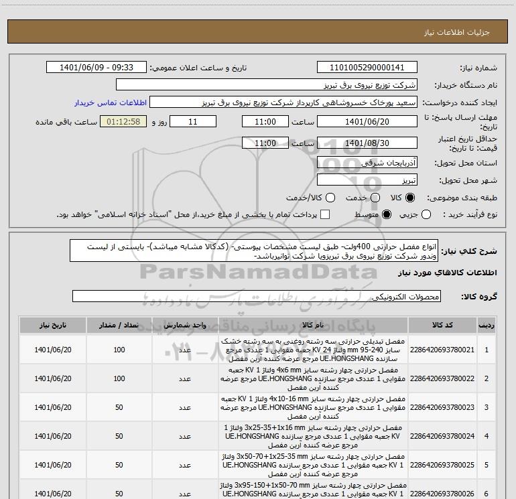Click need date 1401/06/20 in row 1

coord(53,350)
